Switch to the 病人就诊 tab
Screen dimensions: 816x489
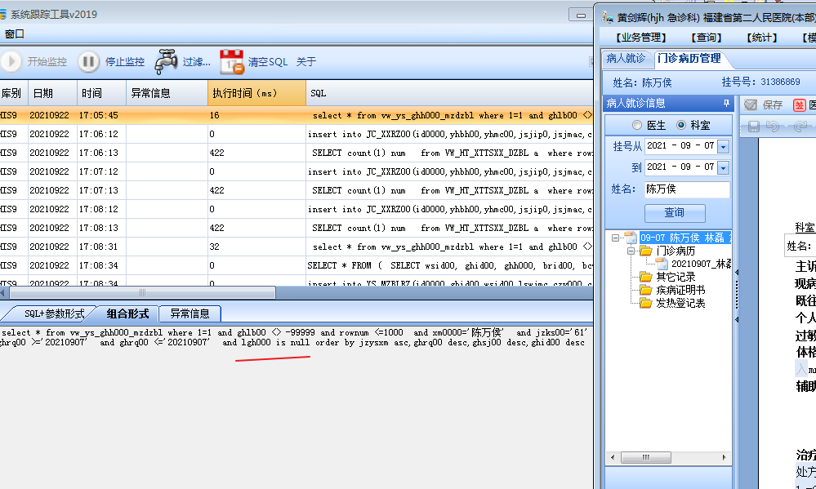[x=626, y=58]
